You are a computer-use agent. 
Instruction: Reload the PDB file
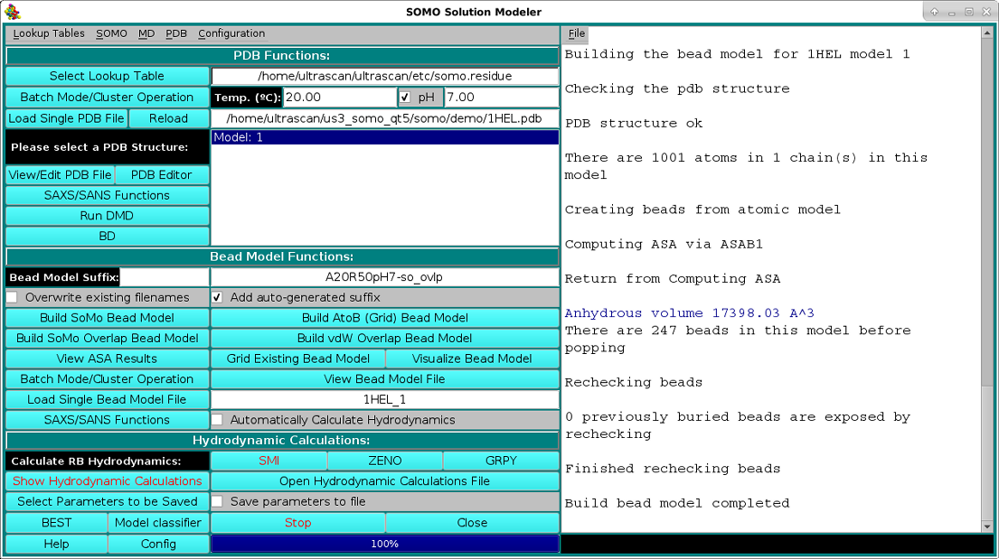169,118
